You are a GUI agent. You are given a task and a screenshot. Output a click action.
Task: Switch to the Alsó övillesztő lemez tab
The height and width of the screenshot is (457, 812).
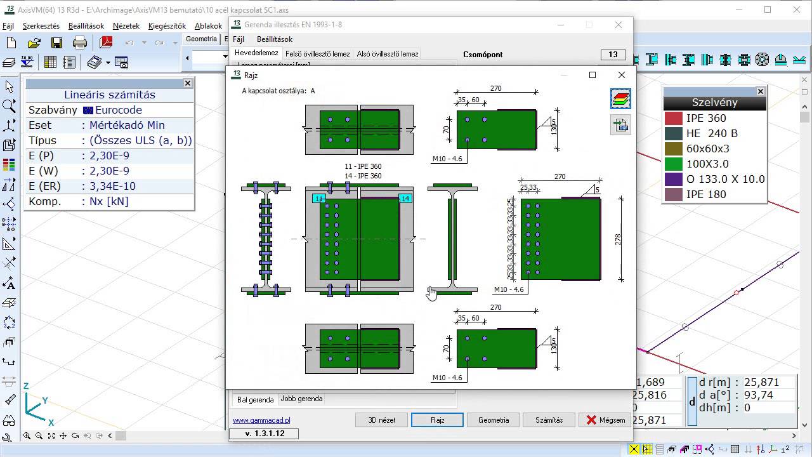388,54
